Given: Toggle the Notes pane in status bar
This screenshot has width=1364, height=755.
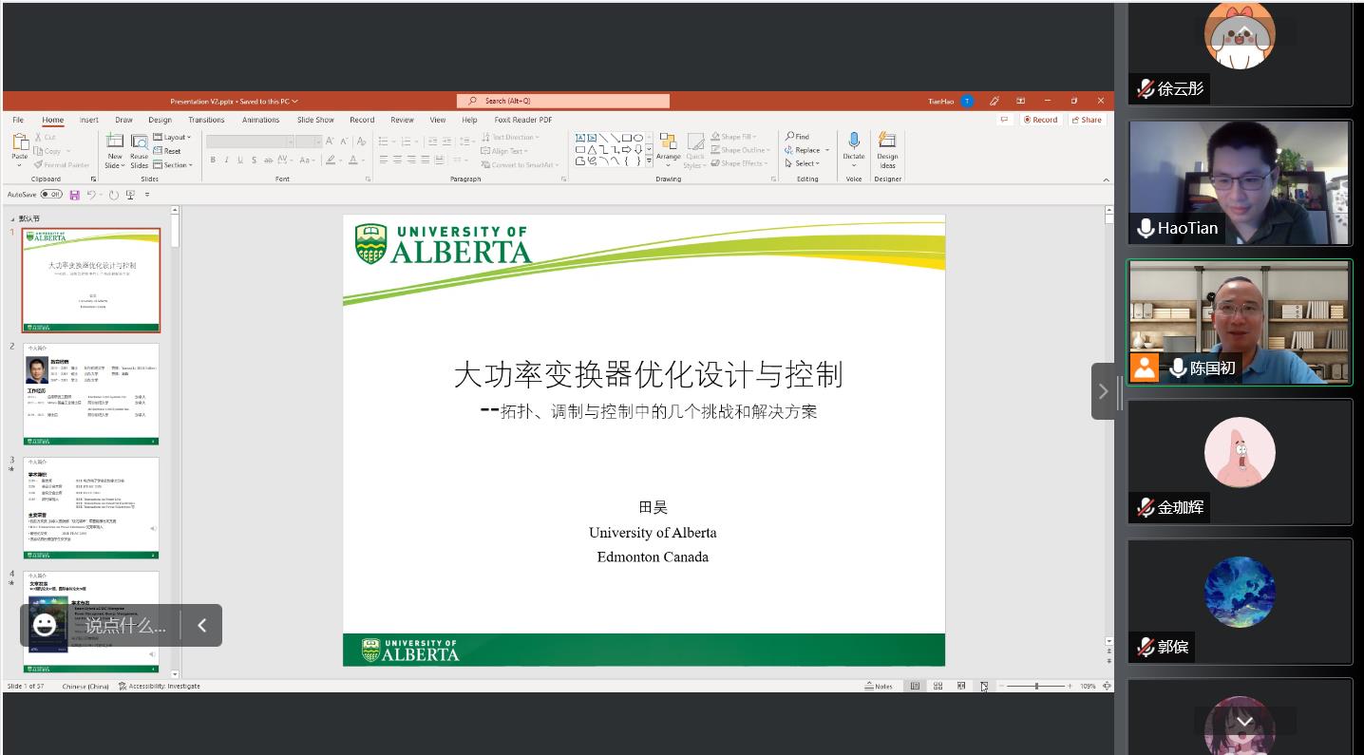Looking at the screenshot, I should tap(879, 686).
